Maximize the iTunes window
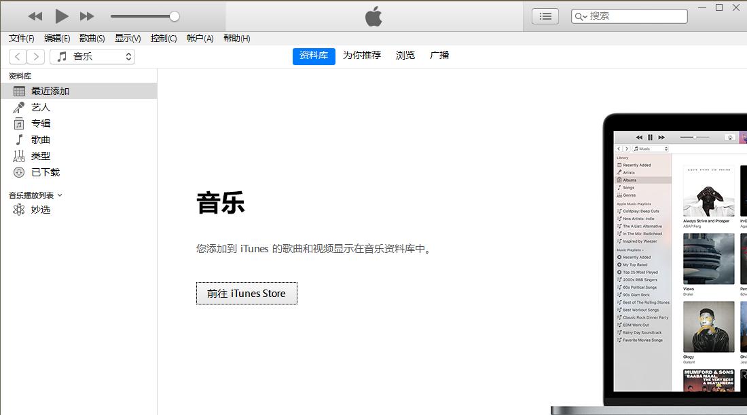 point(719,7)
